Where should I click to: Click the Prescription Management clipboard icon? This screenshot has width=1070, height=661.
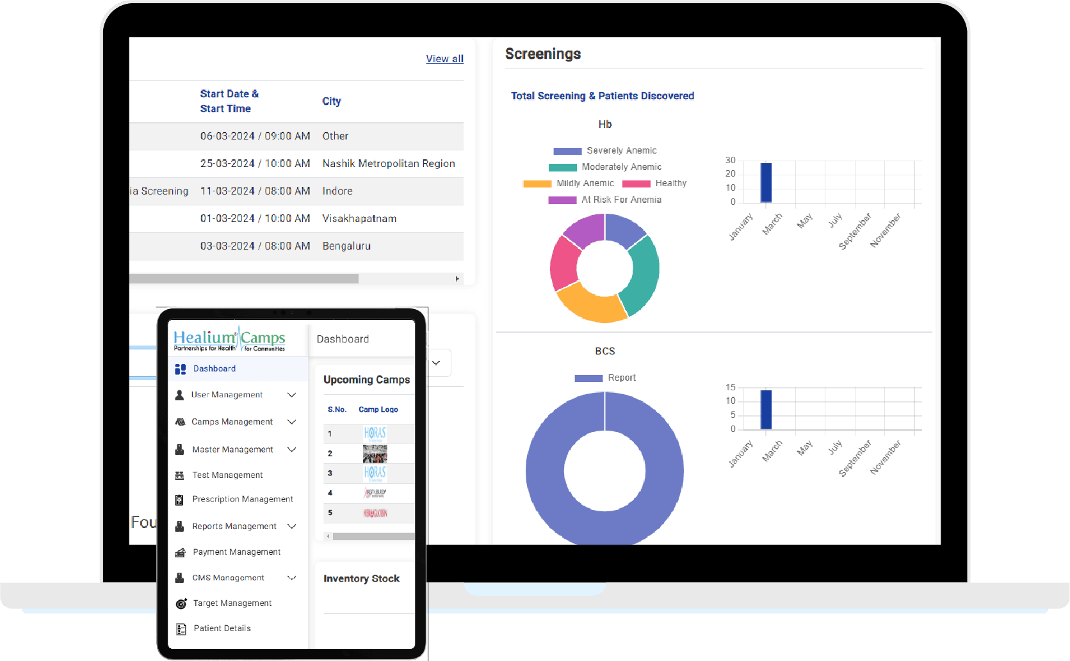[x=180, y=500]
